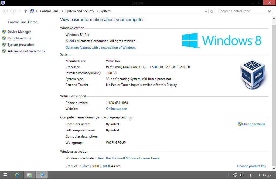Click the vertical scrollbar thumb

(274, 95)
